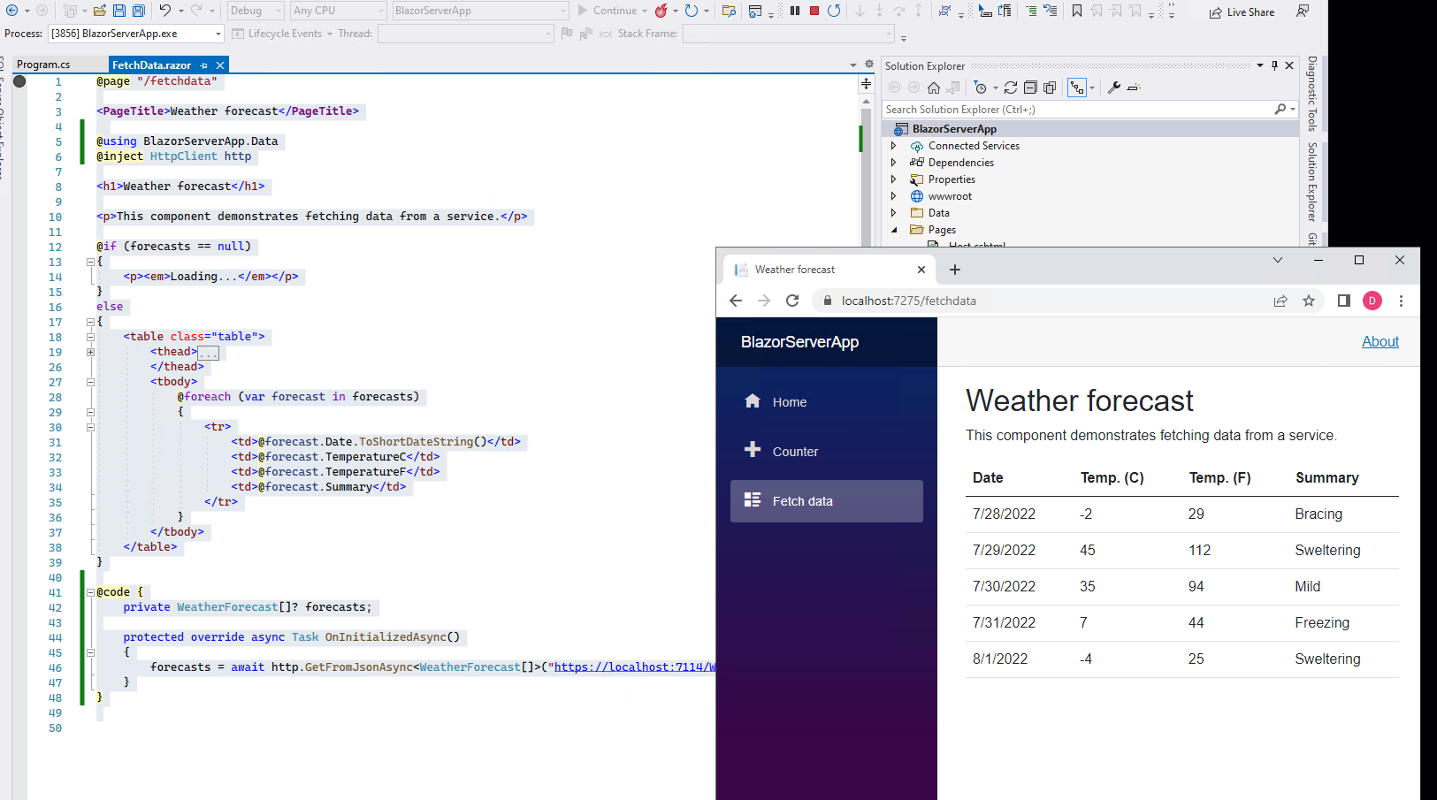The height and width of the screenshot is (800, 1437).
Task: Click Show All Files in Solution Explorer
Action: click(1050, 88)
